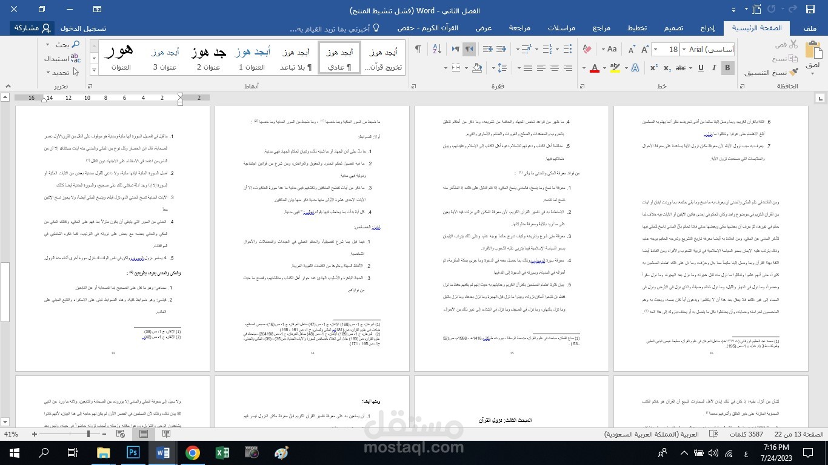Activate Format Painter (نسخ التنسيق)
The height and width of the screenshot is (465, 828).
pos(771,72)
